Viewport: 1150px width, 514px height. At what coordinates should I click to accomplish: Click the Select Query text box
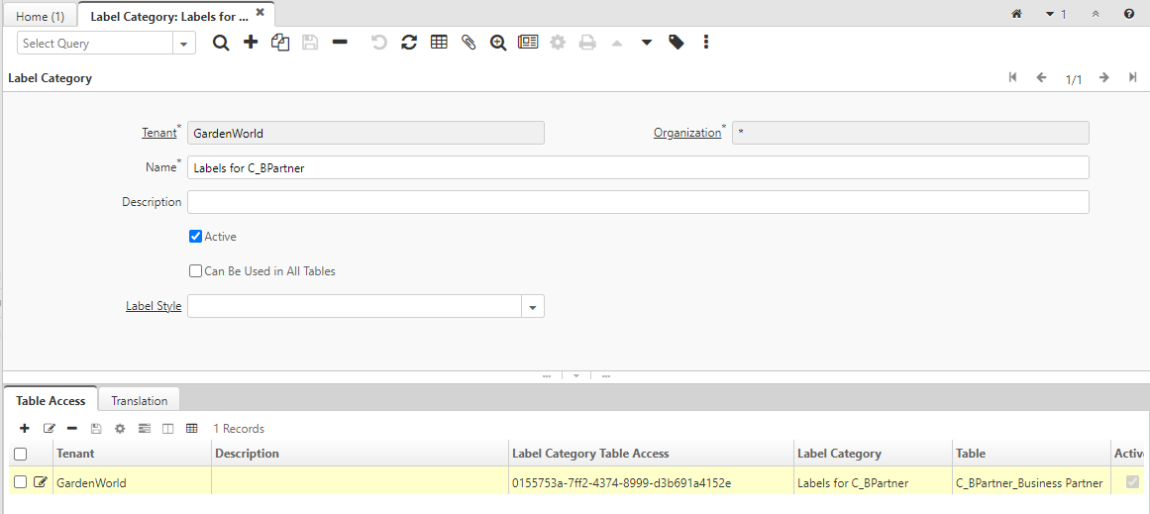coord(95,44)
